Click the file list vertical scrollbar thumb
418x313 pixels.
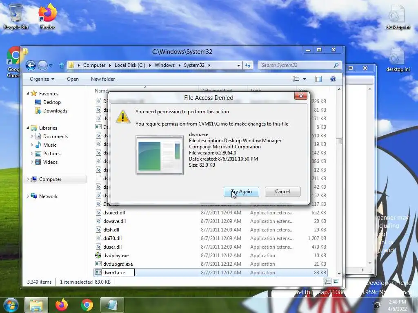[x=339, y=141]
